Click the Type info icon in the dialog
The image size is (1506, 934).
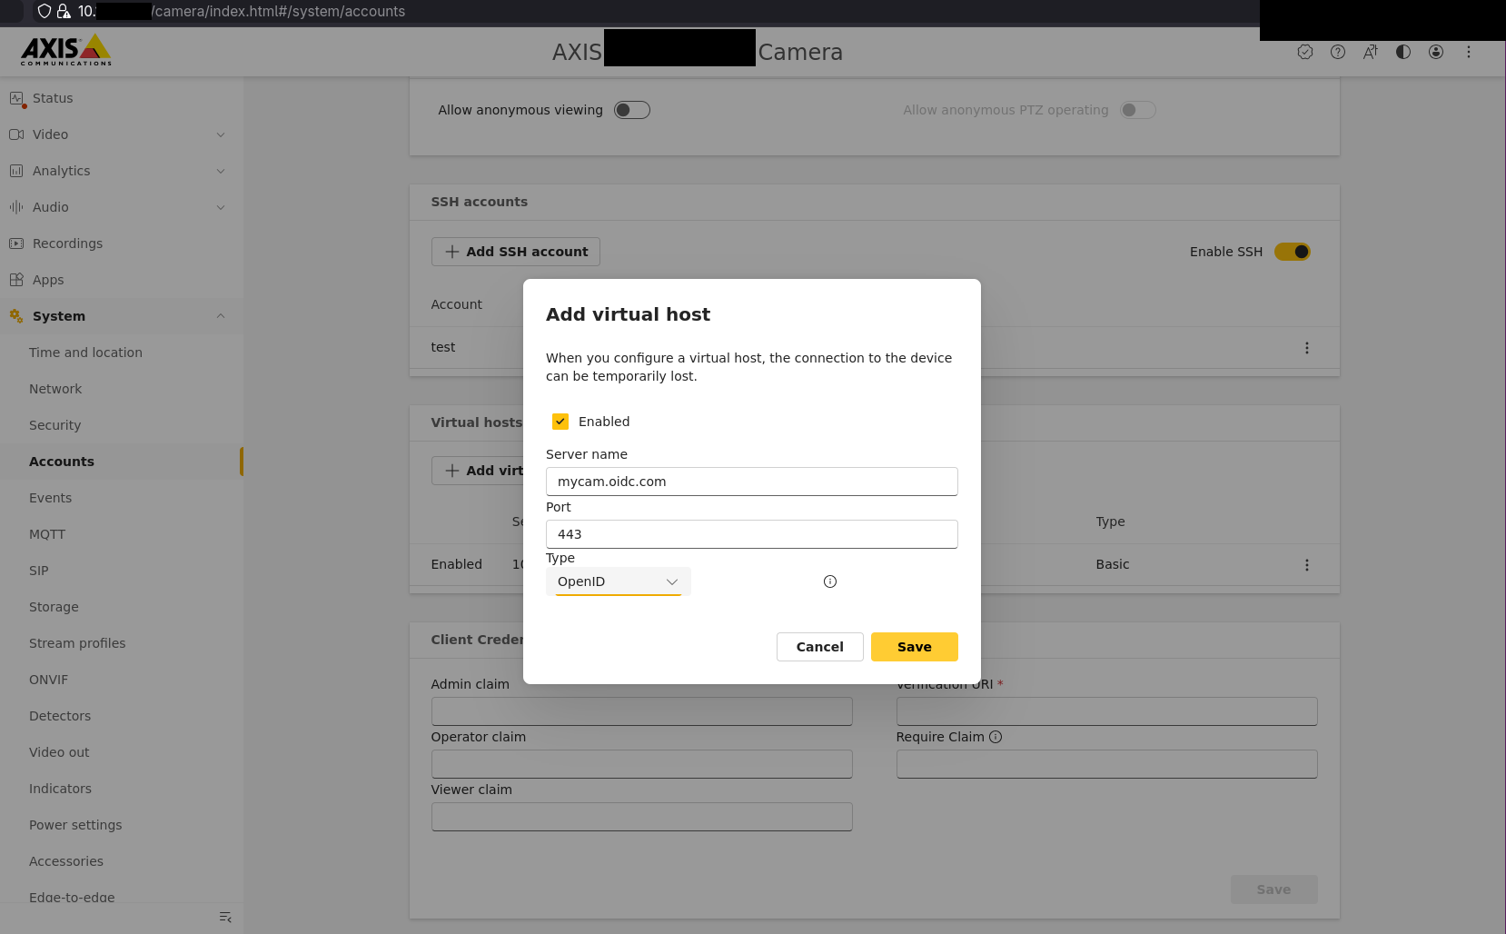point(829,581)
